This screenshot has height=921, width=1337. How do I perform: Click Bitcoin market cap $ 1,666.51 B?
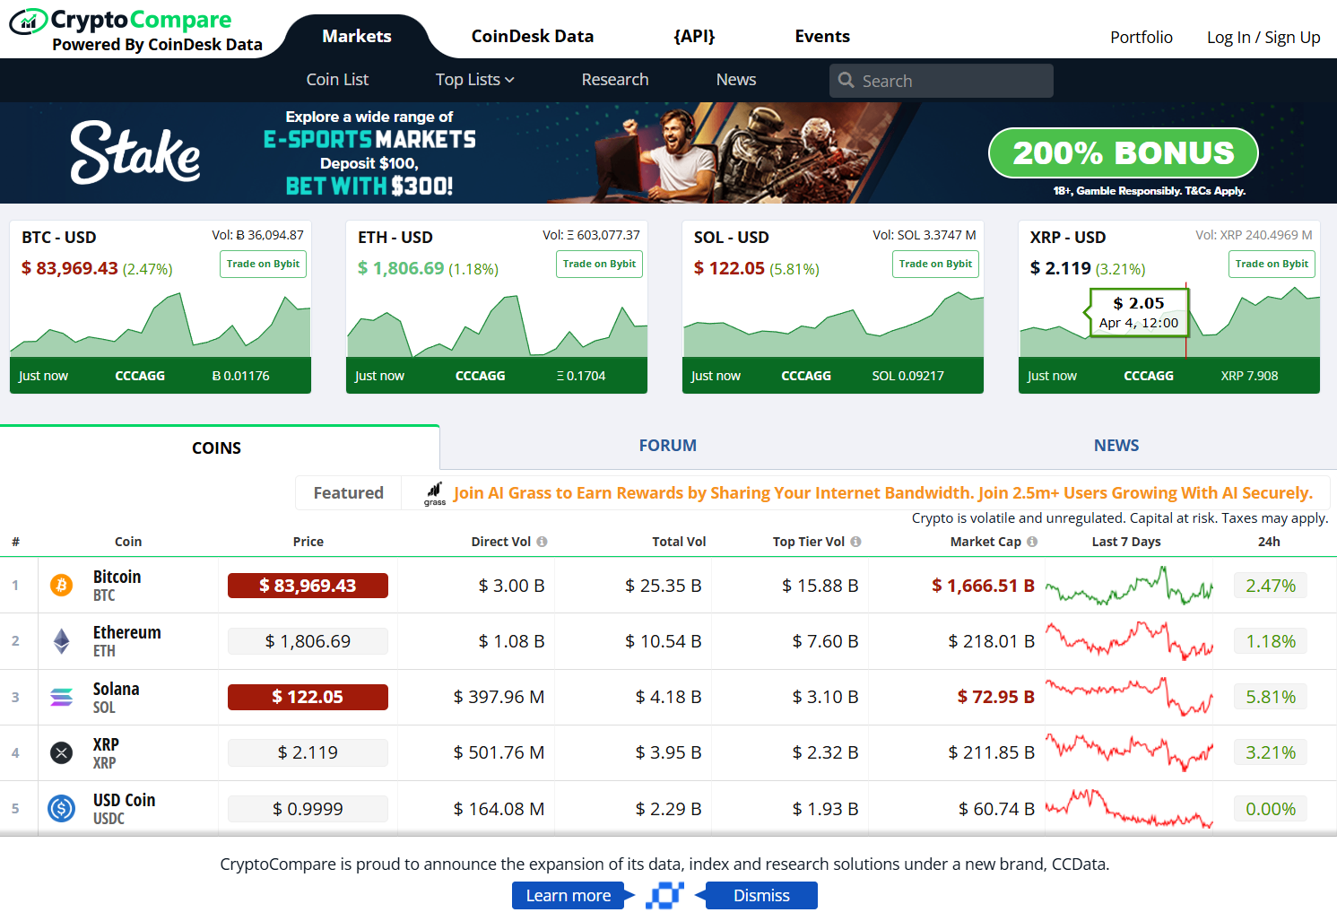point(983,586)
